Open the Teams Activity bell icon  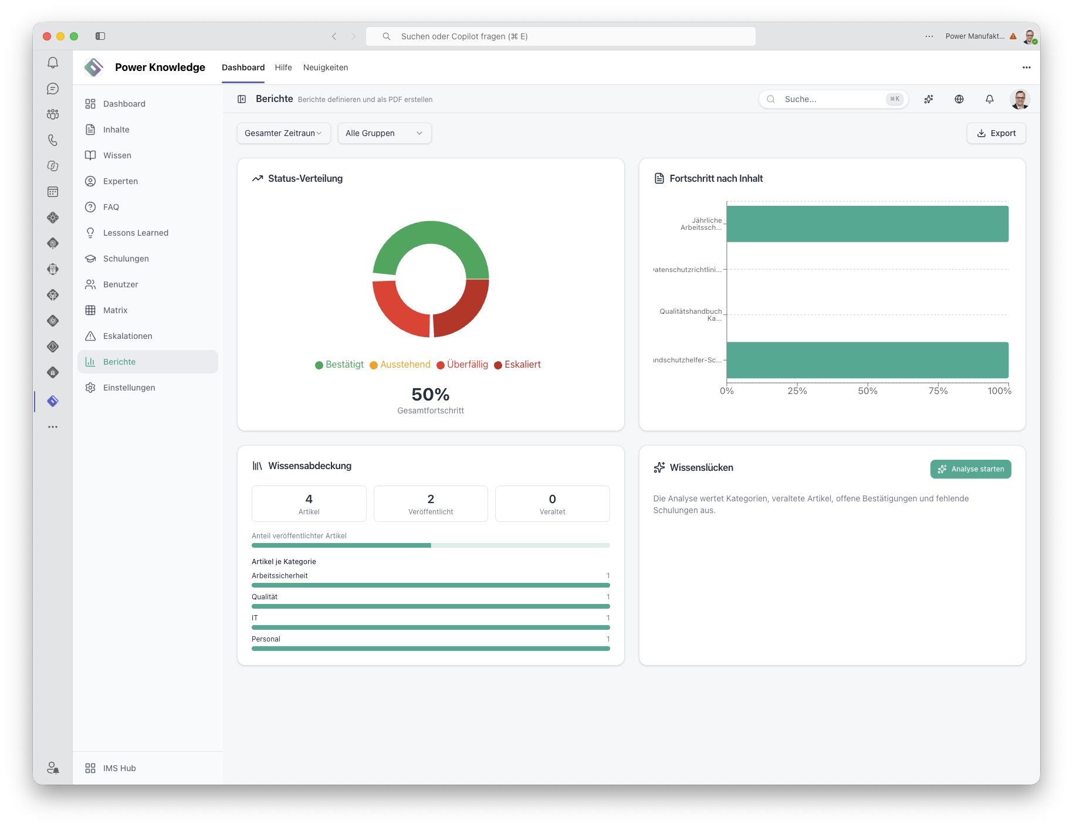[53, 63]
